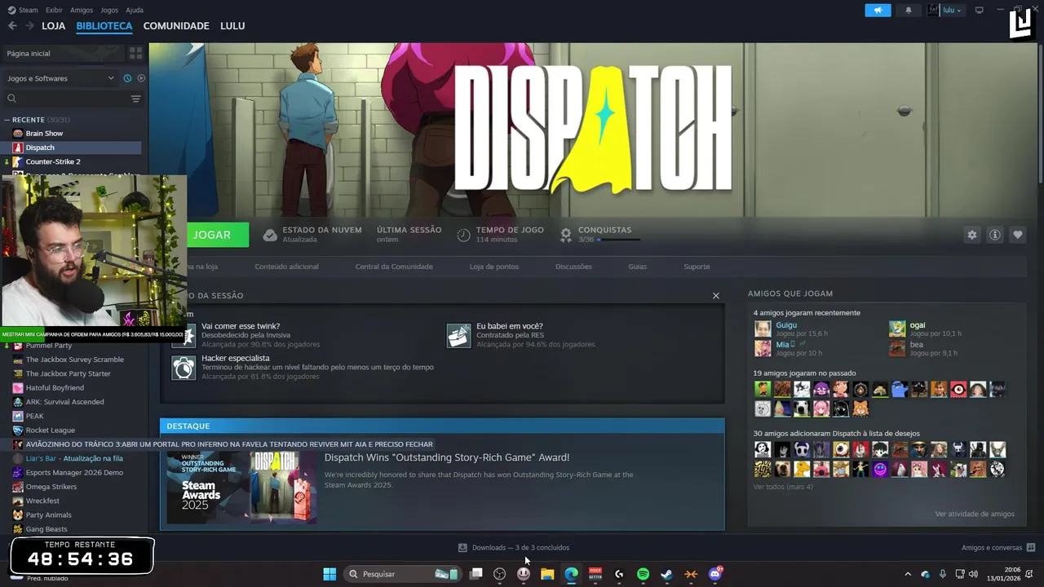Screen dimensions: 1044x587
Task: Open the Ajuda menu
Action: point(135,10)
